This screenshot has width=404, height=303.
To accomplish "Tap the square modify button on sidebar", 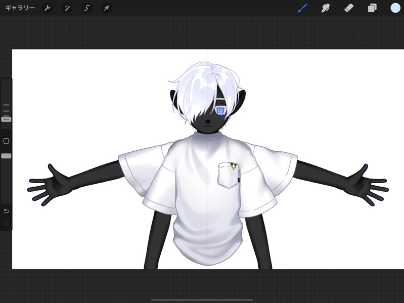I will click(6, 141).
